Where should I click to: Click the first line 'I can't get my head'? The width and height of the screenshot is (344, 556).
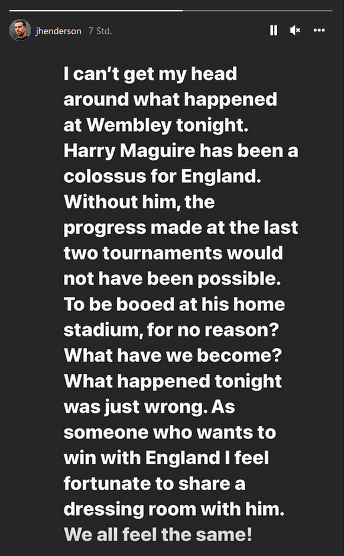click(150, 75)
